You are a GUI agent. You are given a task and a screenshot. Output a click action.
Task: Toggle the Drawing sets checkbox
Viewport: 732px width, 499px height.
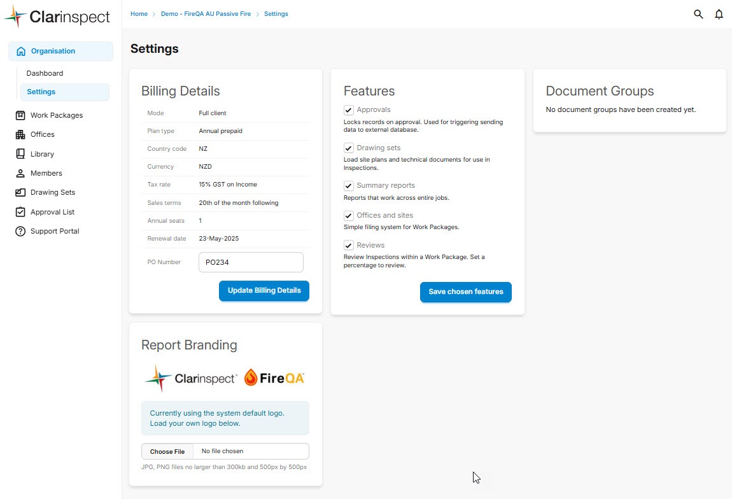(x=349, y=148)
